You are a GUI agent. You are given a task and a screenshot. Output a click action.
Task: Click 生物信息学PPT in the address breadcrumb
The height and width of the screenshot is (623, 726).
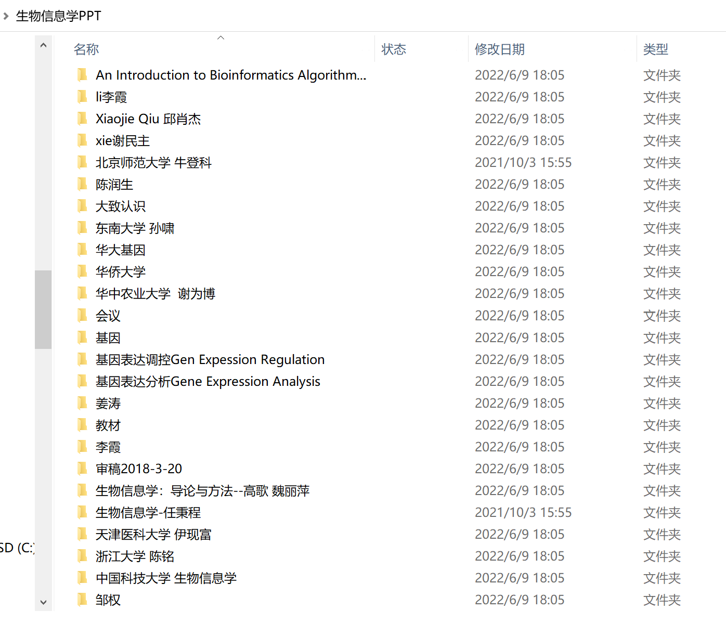pyautogui.click(x=59, y=16)
